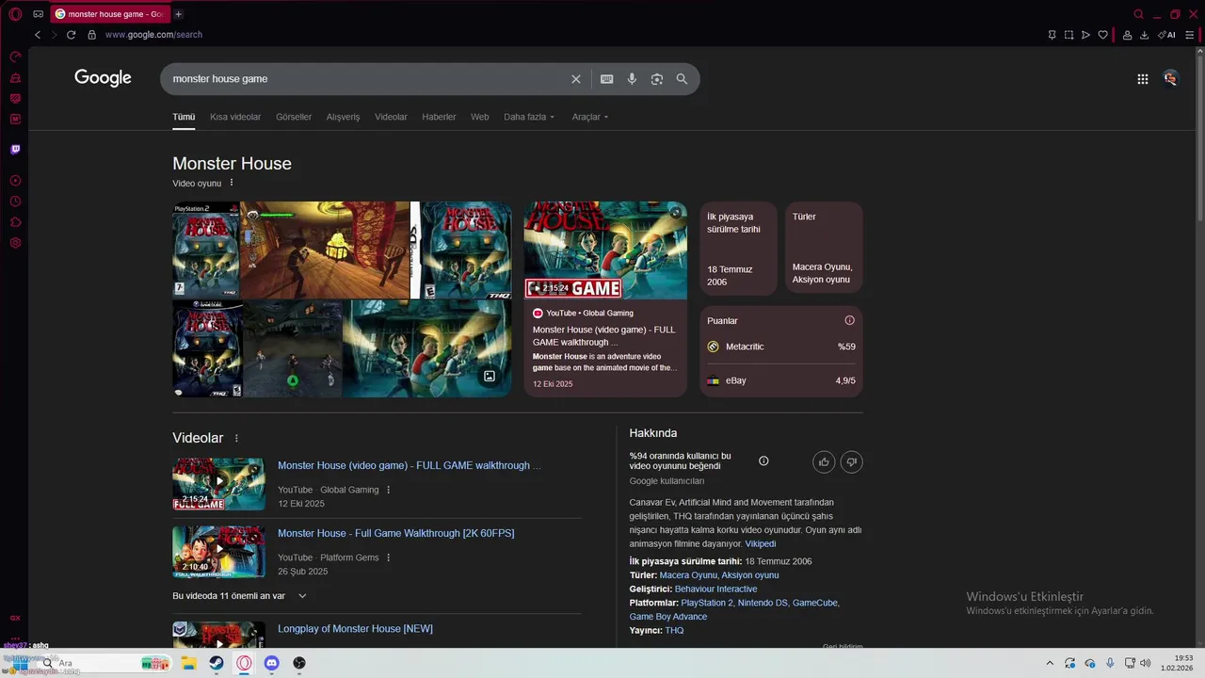Image resolution: width=1205 pixels, height=678 pixels.
Task: Open Discord from the Windows taskbar
Action: pyautogui.click(x=272, y=663)
